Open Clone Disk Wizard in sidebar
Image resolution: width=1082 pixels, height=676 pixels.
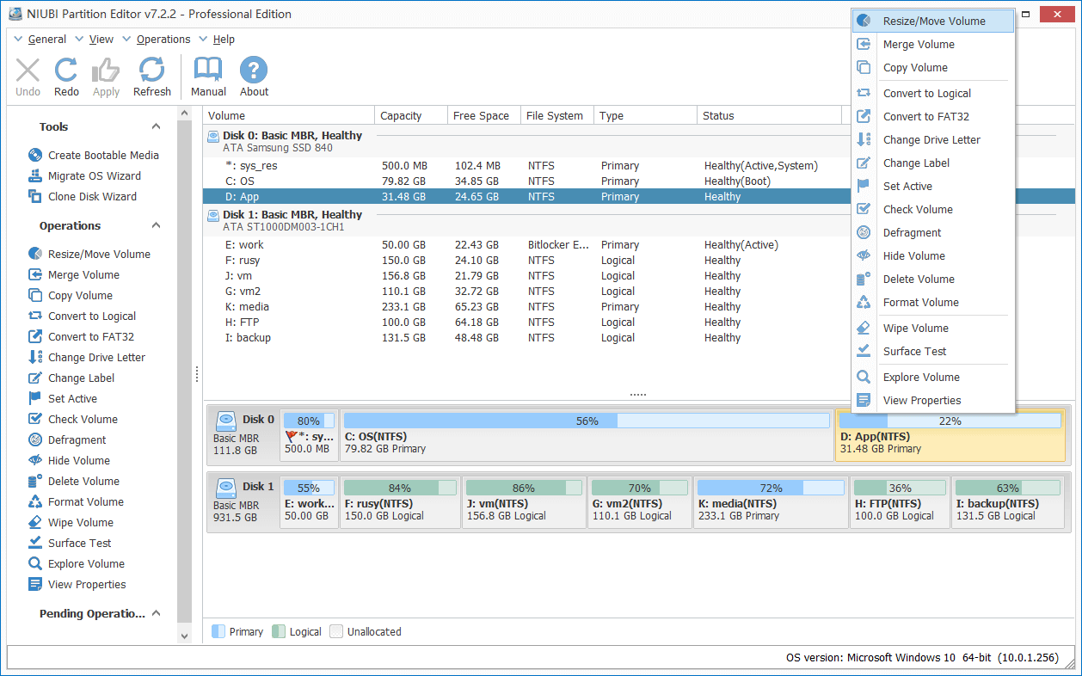tap(92, 196)
